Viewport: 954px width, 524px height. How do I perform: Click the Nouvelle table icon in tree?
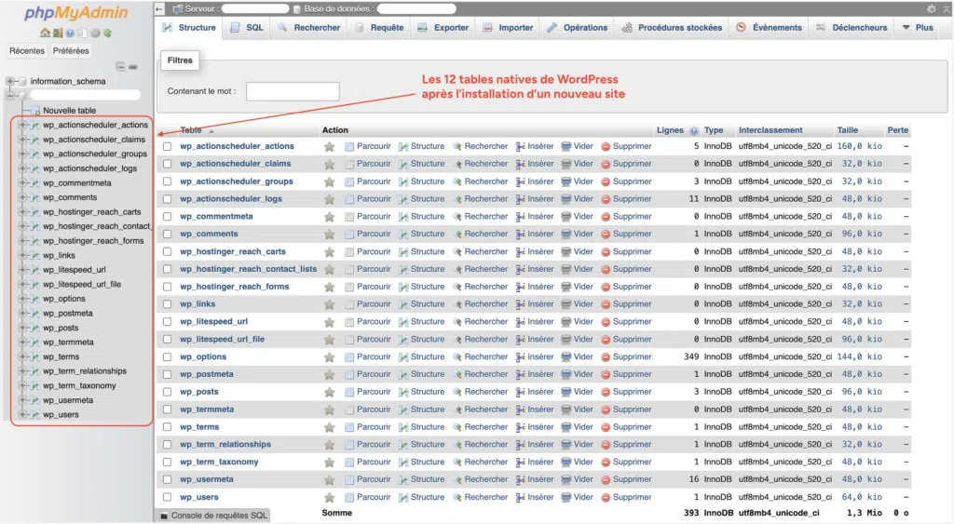click(35, 111)
